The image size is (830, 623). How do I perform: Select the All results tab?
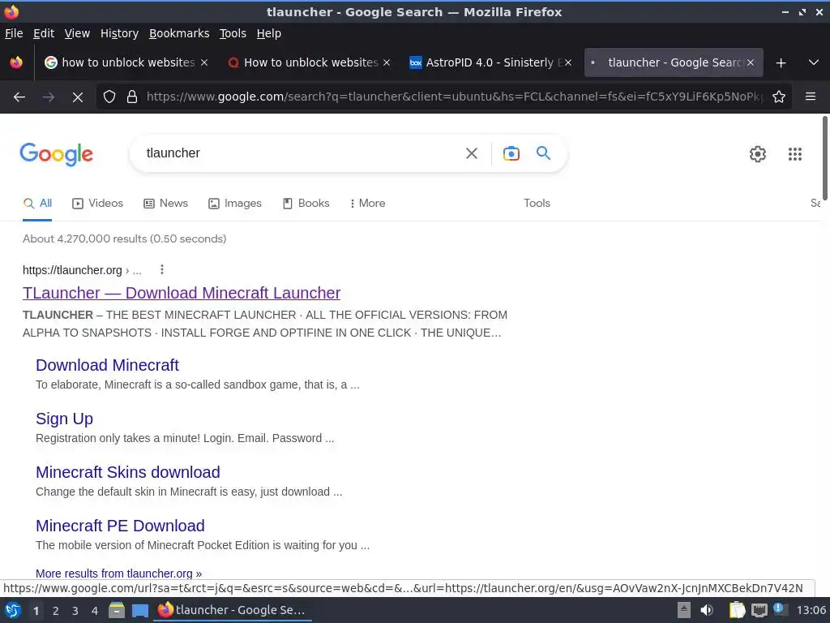(37, 204)
